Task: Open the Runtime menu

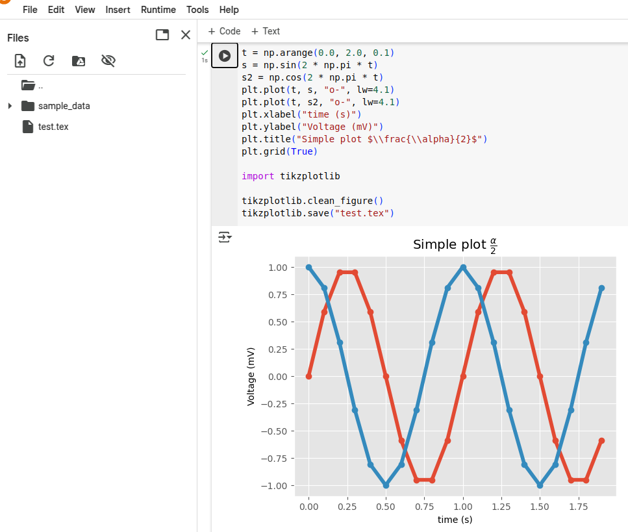Action: tap(158, 10)
